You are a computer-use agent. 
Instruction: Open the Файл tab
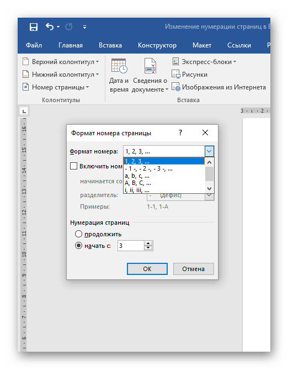click(x=34, y=45)
